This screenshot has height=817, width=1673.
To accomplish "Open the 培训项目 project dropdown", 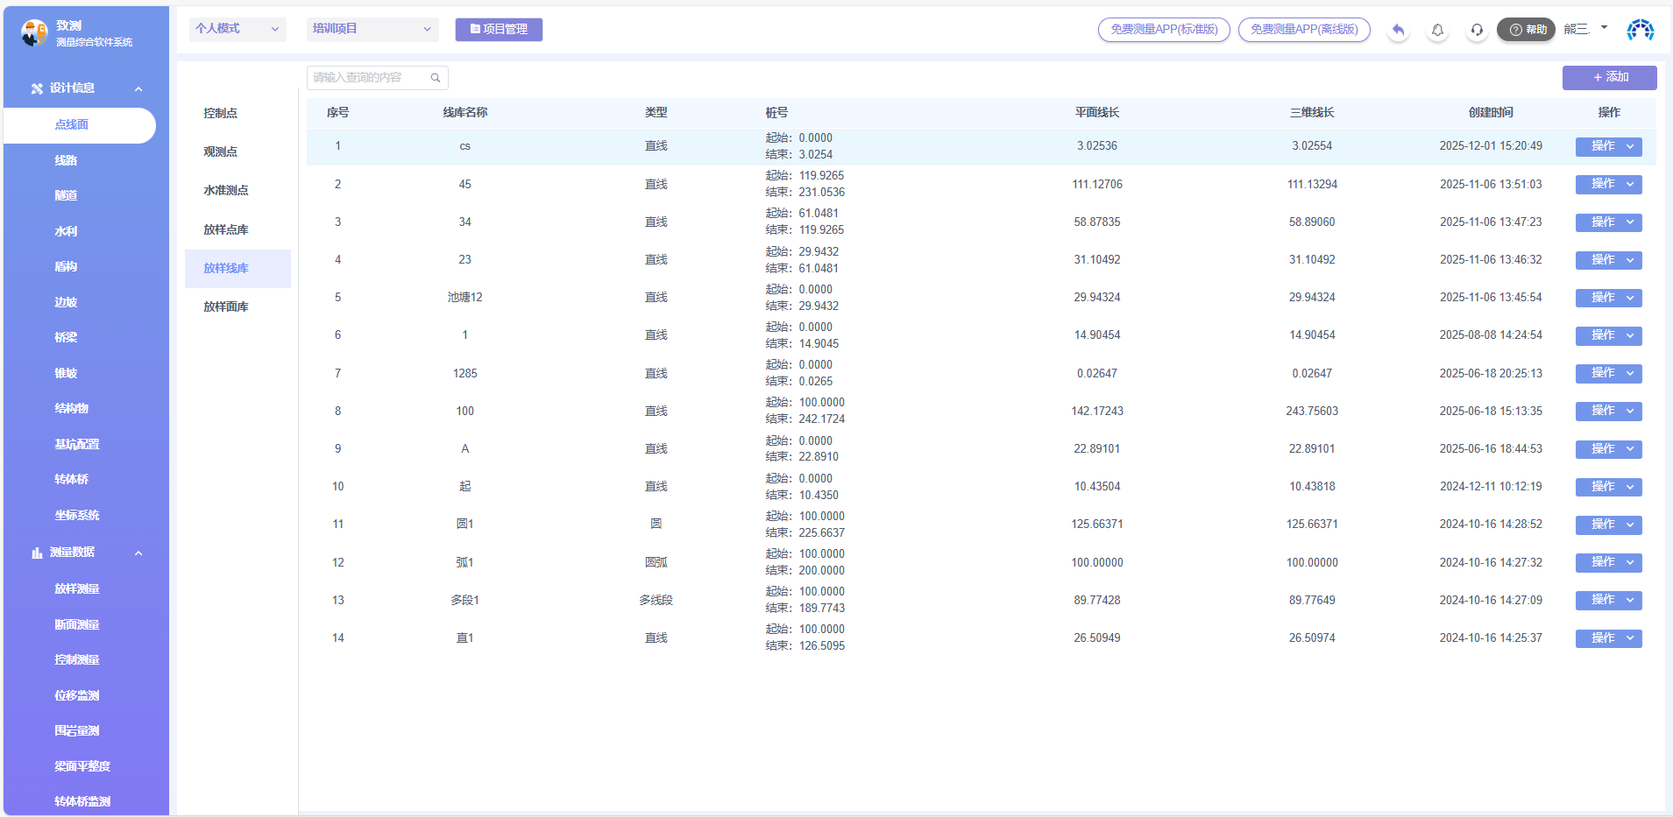I will (x=372, y=29).
